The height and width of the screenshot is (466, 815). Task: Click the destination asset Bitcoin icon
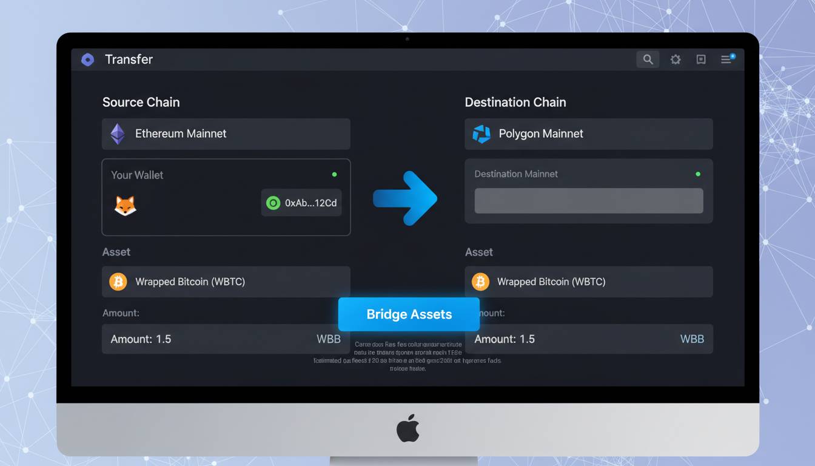480,282
